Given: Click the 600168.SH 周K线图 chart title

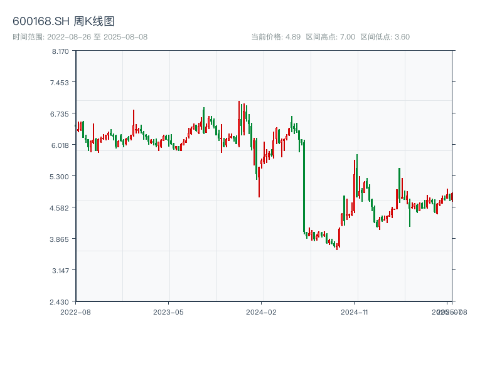Looking at the screenshot, I should (x=63, y=22).
